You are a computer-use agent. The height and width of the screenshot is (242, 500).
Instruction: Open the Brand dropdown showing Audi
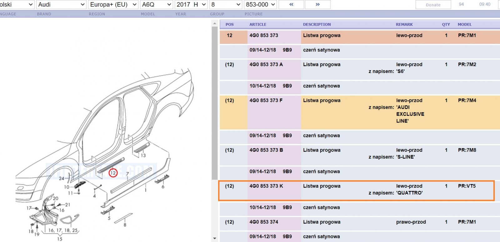[x=61, y=4]
